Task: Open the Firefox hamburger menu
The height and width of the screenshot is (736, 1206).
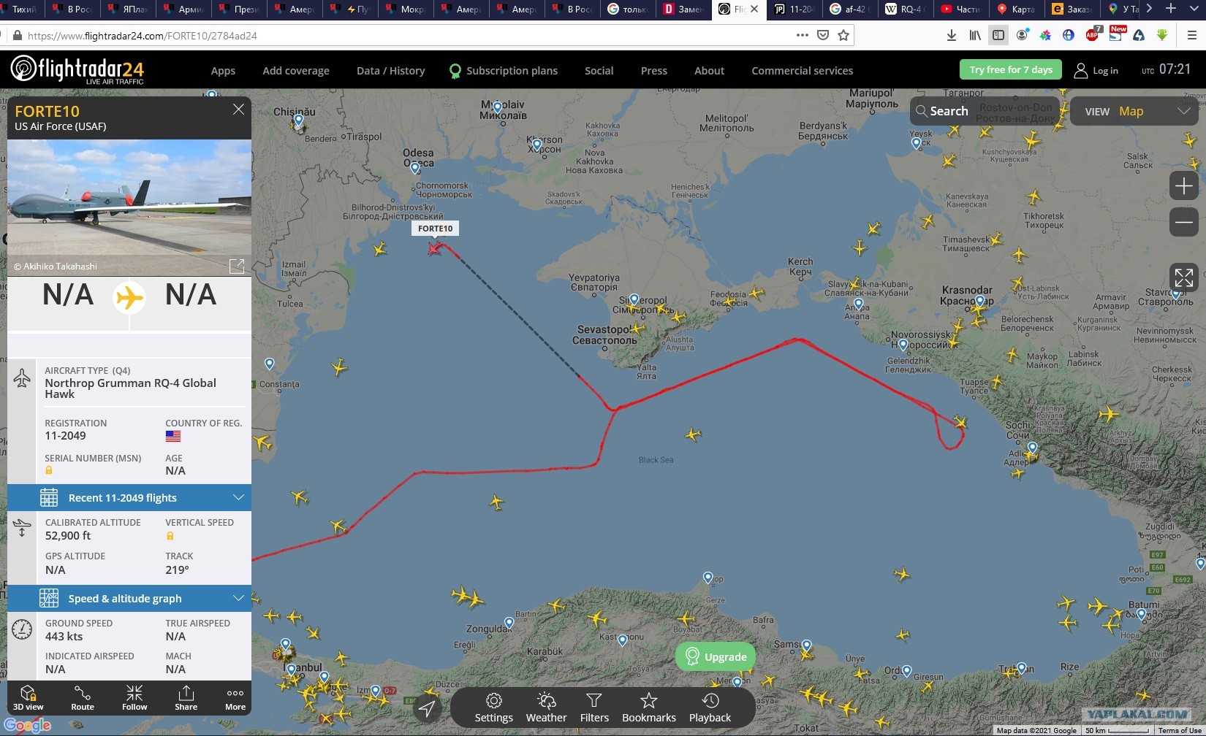Action: pyautogui.click(x=1191, y=35)
